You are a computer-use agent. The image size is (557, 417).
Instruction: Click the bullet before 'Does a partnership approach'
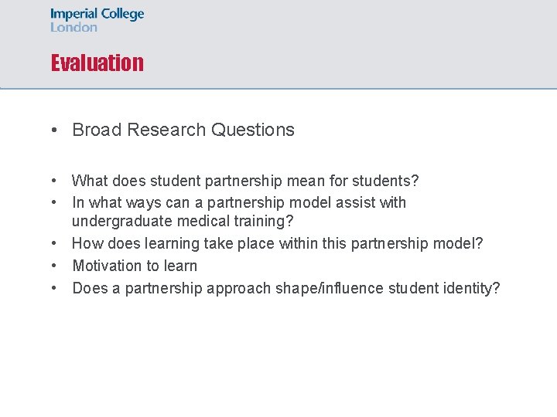click(x=54, y=288)
